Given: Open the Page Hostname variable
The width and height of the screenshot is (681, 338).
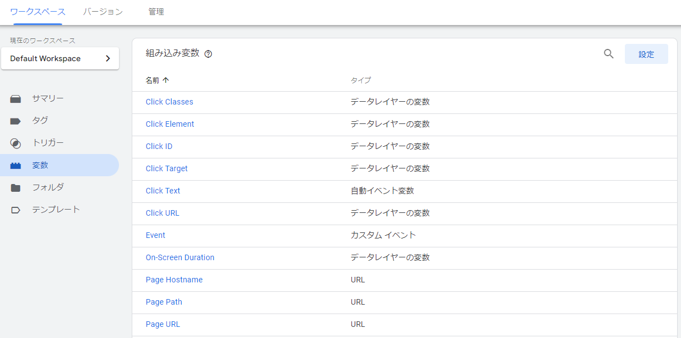Looking at the screenshot, I should (x=174, y=280).
